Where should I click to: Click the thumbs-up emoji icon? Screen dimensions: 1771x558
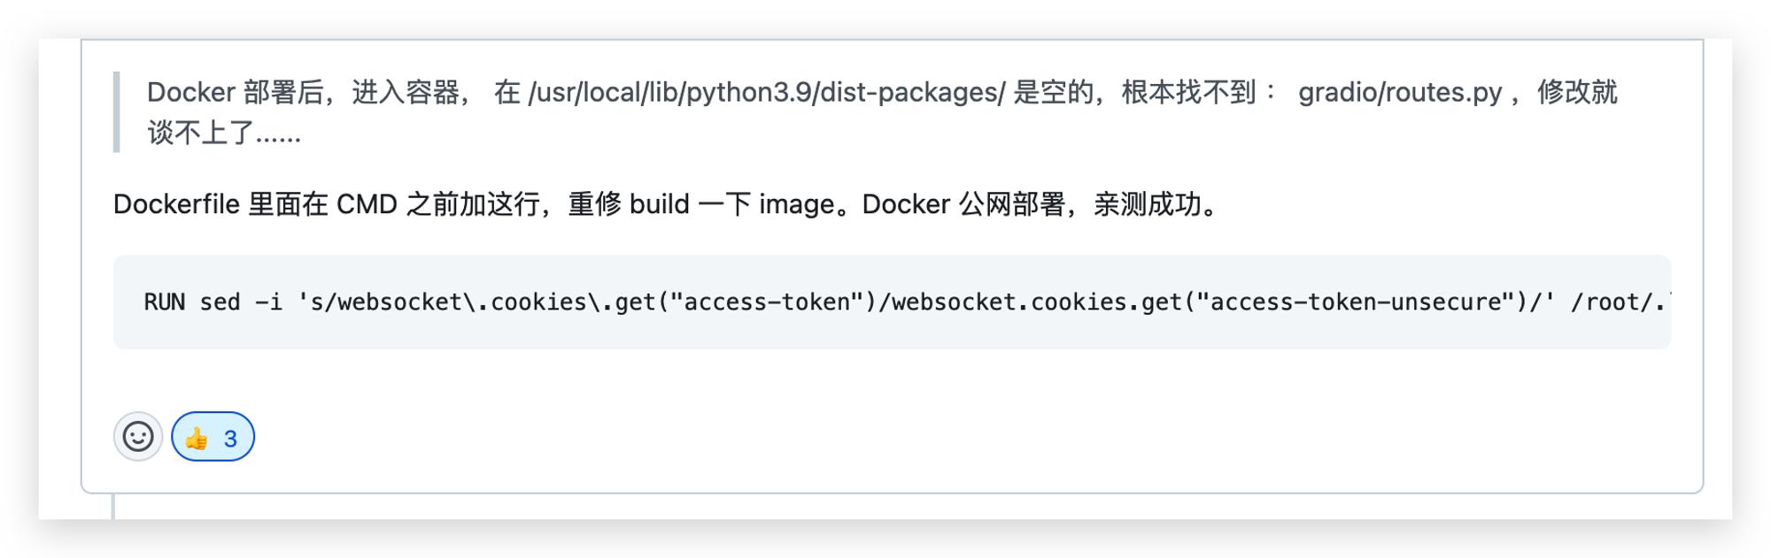(197, 439)
